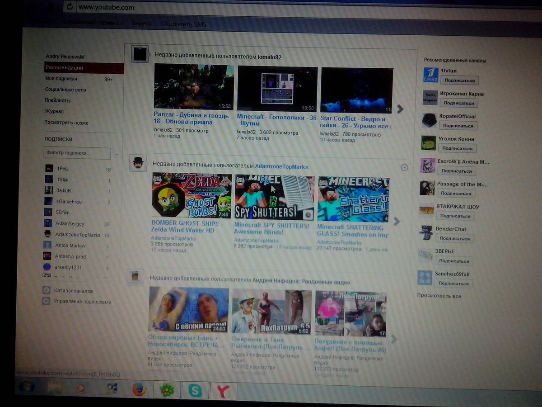Open KopatelOfficial channel avatar
Image resolution: width=542 pixels, height=407 pixels.
(429, 120)
